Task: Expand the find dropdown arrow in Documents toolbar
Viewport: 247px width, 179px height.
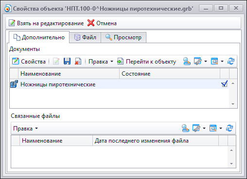Action: click(222, 62)
